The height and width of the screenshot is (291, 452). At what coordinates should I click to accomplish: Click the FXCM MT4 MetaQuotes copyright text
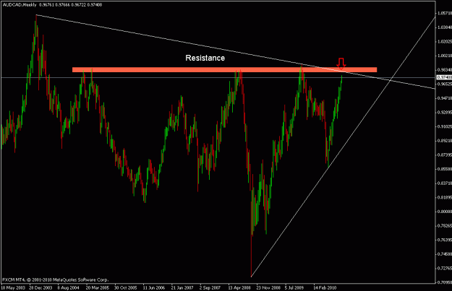point(56,279)
